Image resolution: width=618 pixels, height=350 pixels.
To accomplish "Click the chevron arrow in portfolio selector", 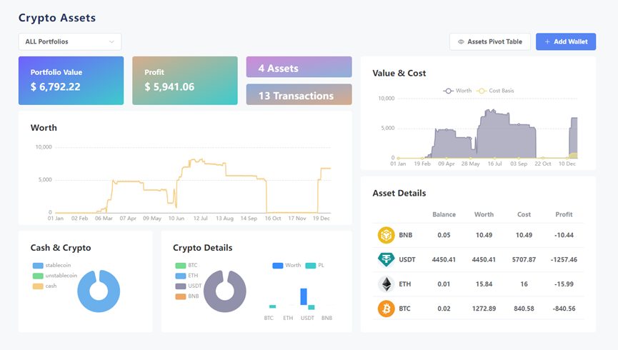I will [x=111, y=41].
